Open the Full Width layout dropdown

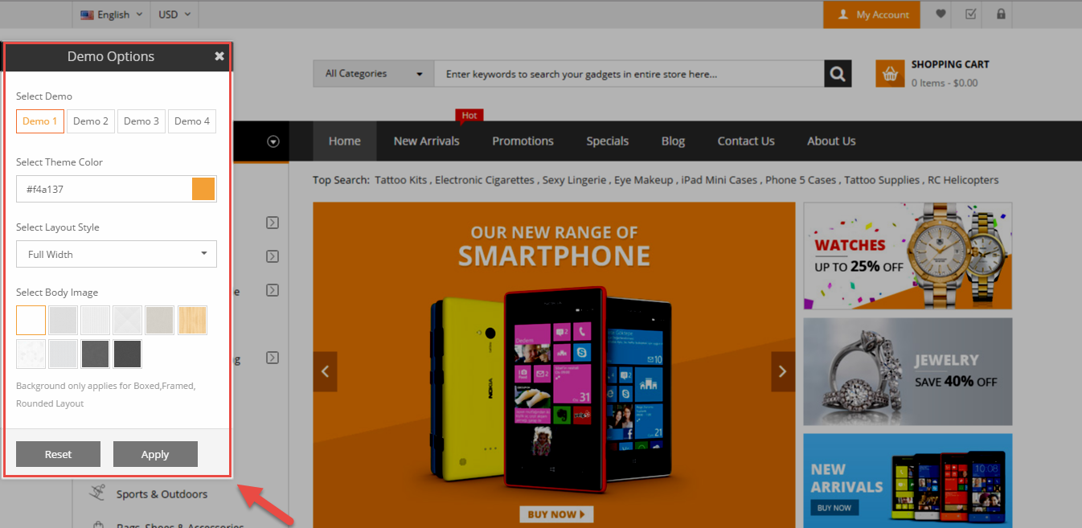pos(117,254)
